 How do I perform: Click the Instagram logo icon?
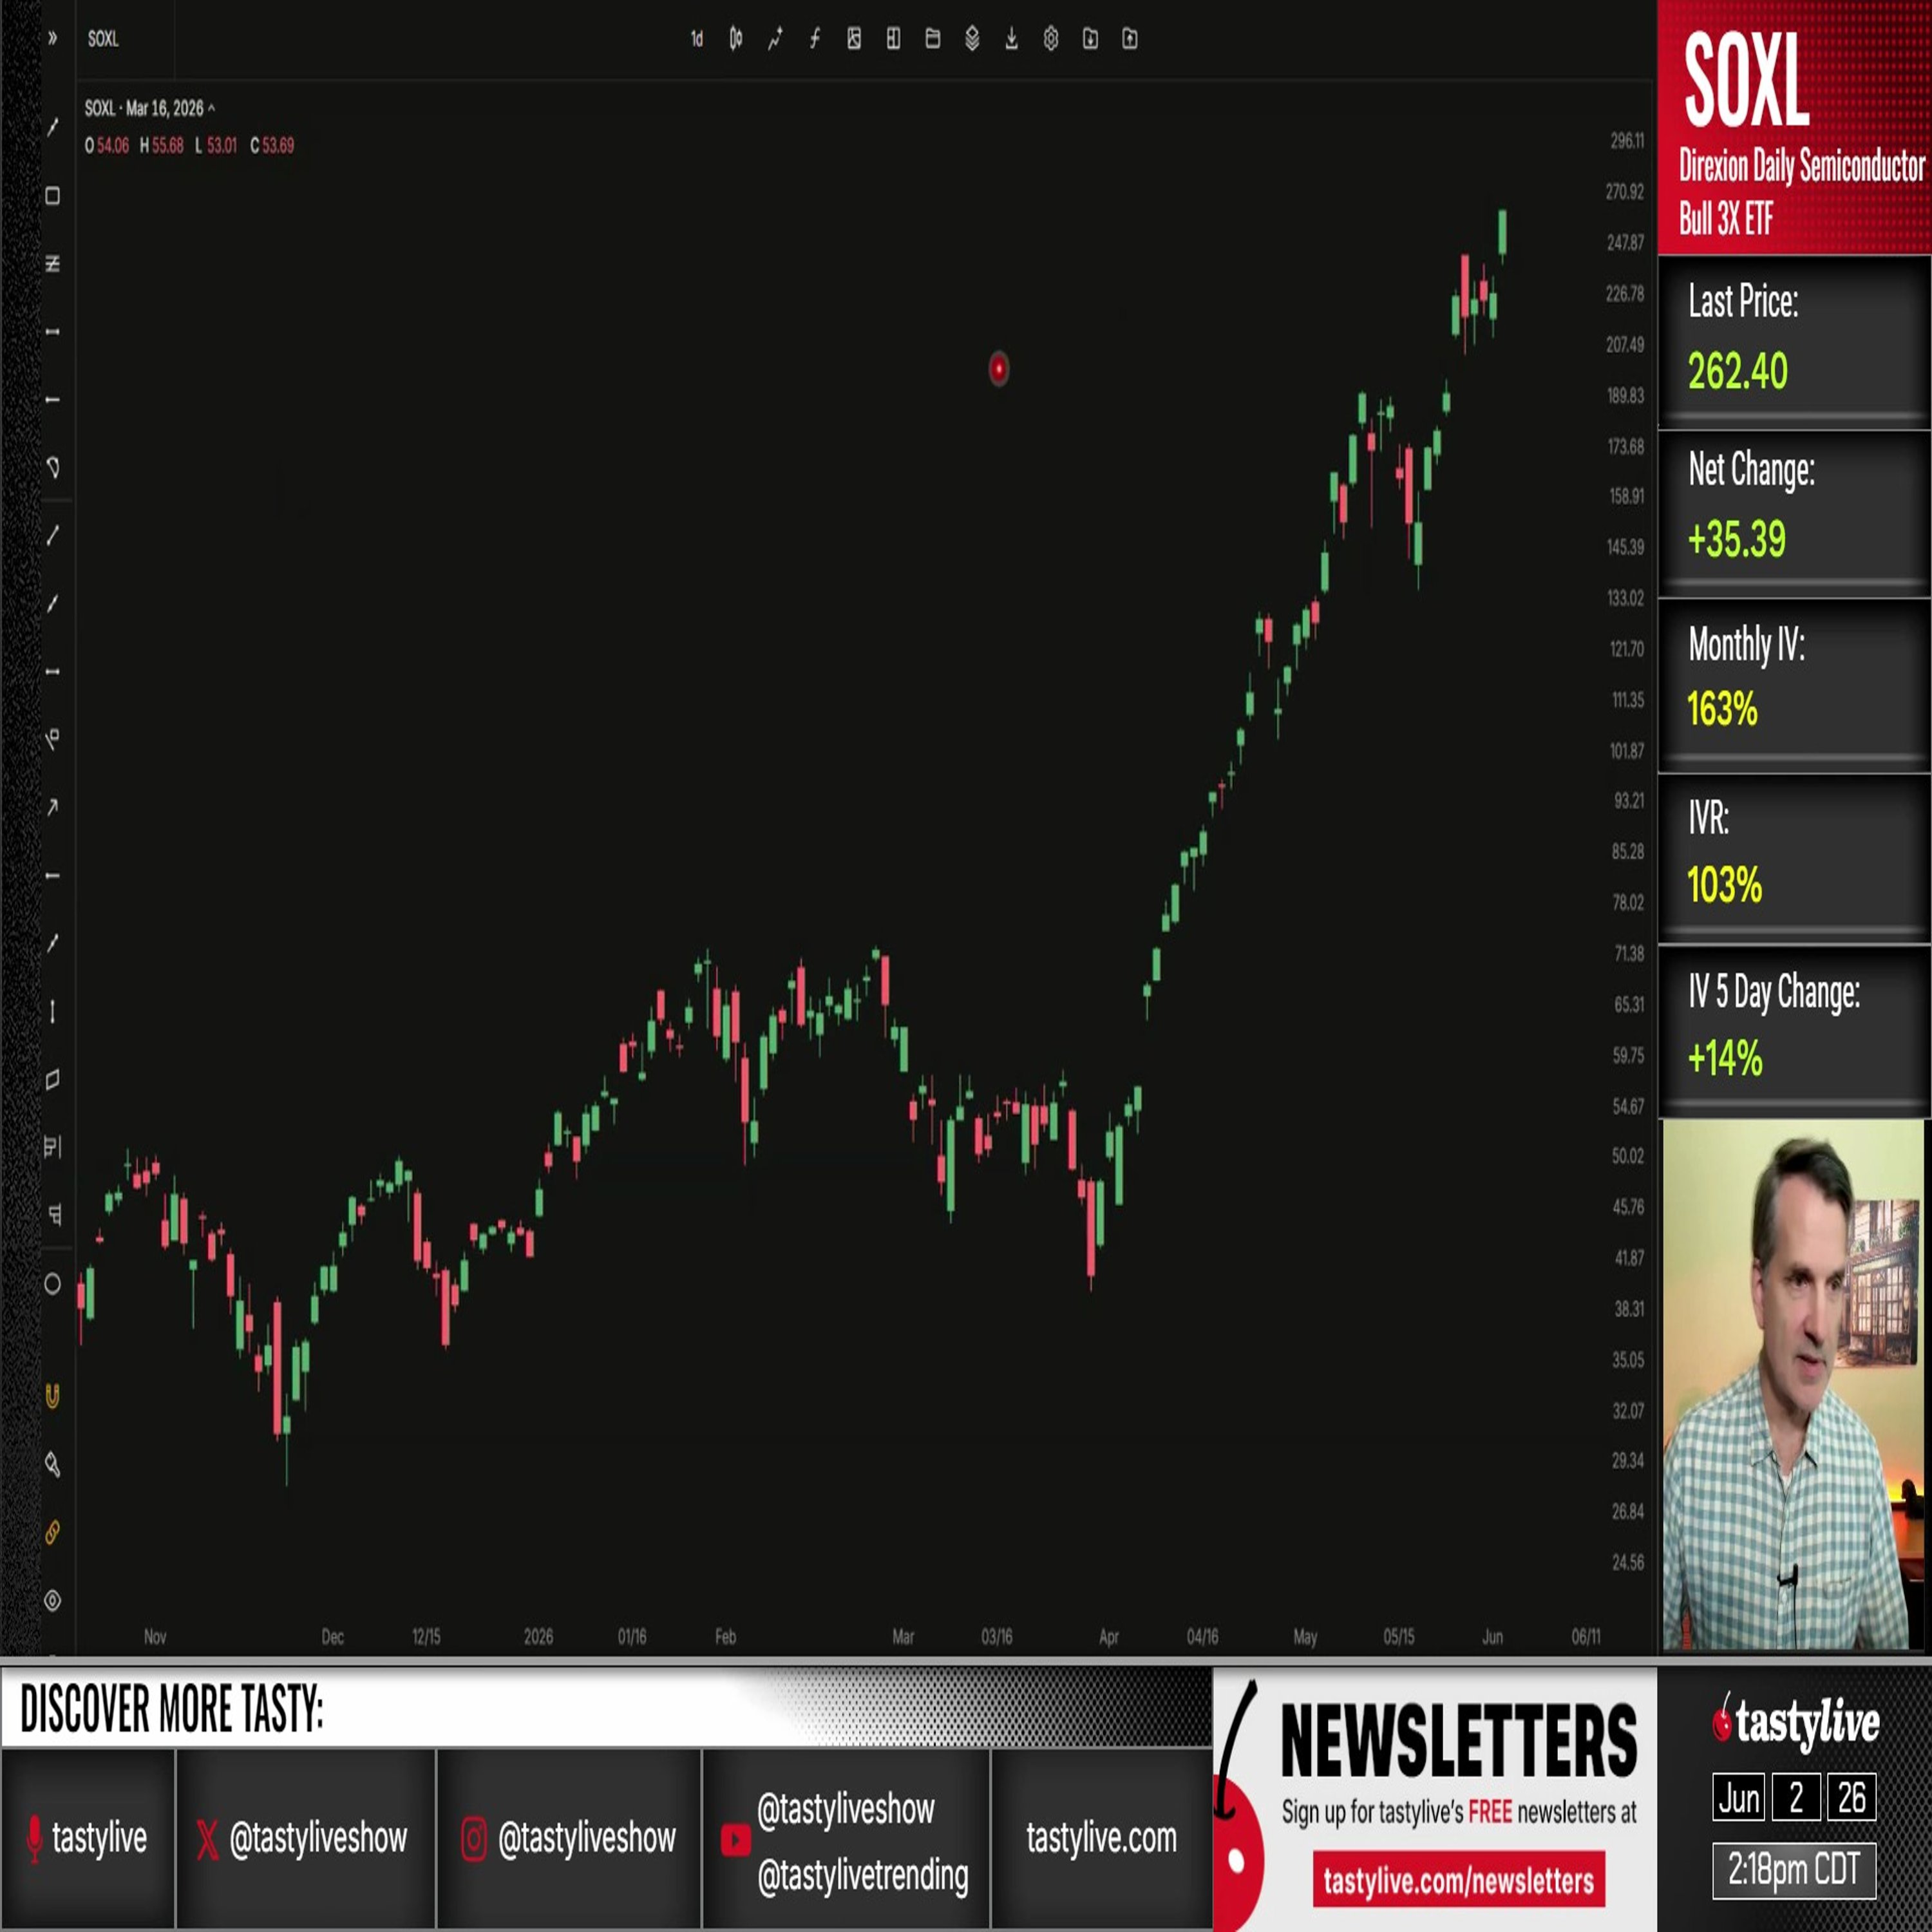tap(474, 1839)
